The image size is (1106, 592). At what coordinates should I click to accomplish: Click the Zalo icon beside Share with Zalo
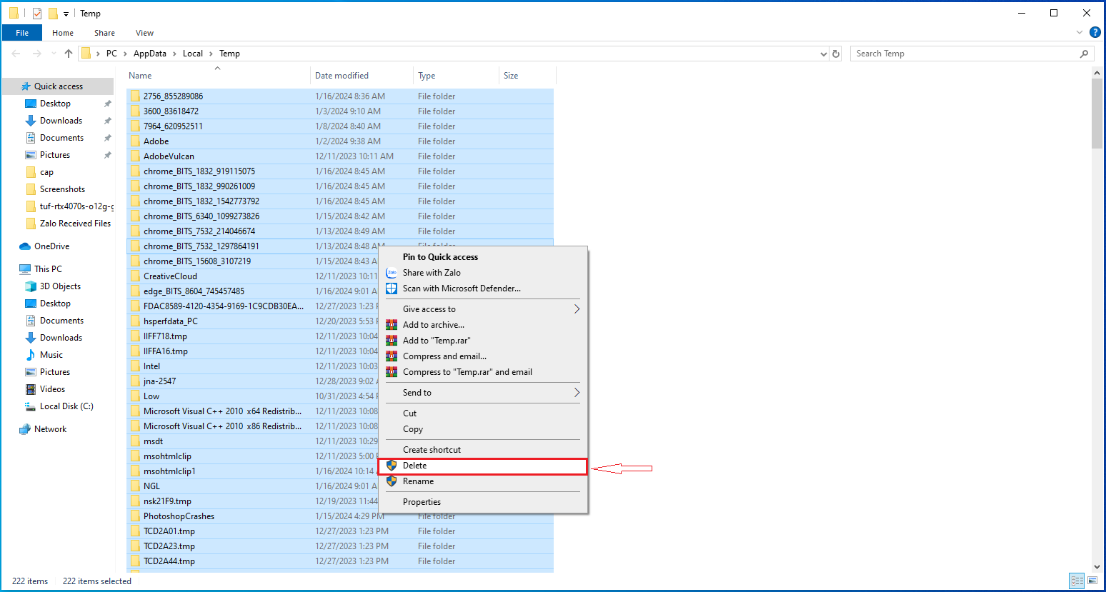click(x=392, y=273)
